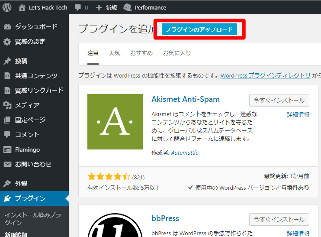Viewport: 321px width, 237px height.
Task: Click the プラグインを追加 page heading
Action: (x=116, y=29)
